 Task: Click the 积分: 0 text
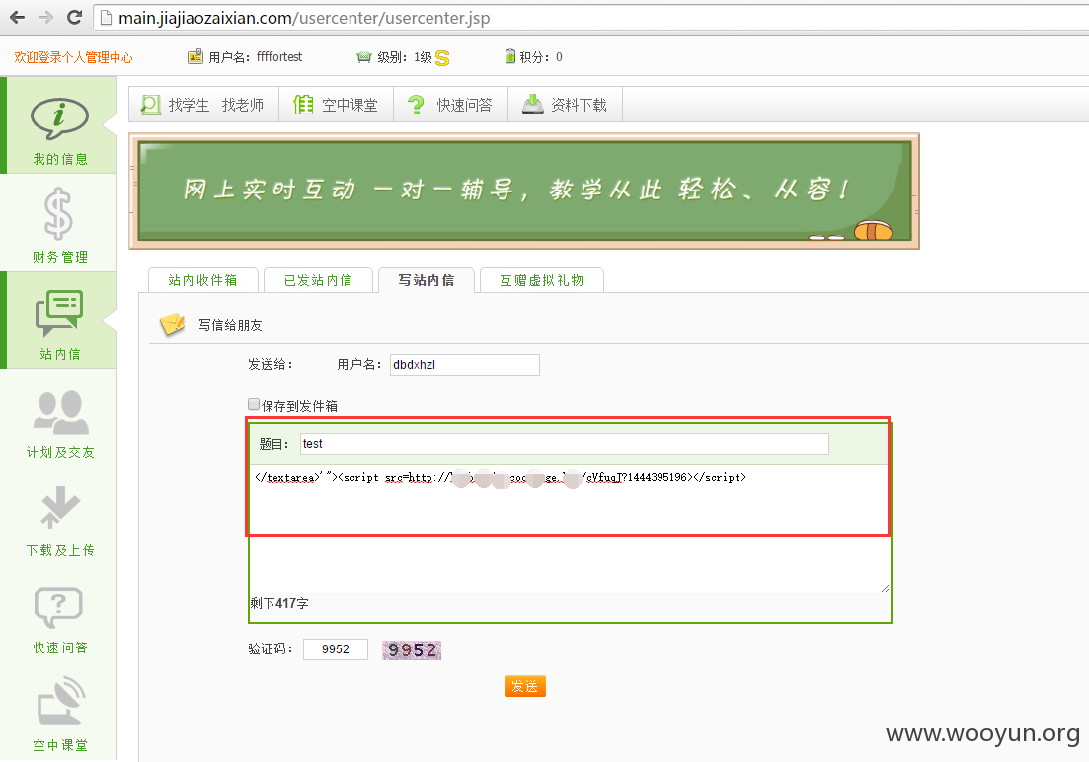coord(541,57)
